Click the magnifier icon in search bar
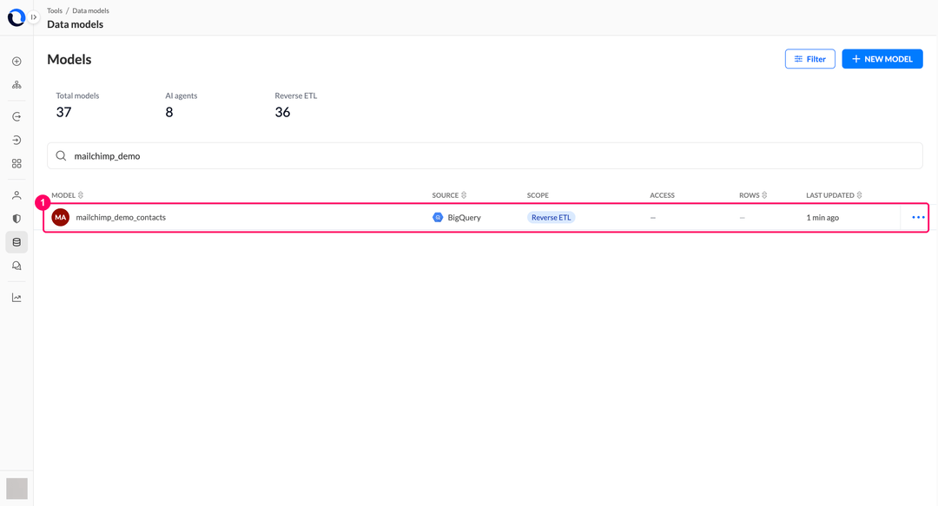This screenshot has width=938, height=506. pyautogui.click(x=61, y=155)
